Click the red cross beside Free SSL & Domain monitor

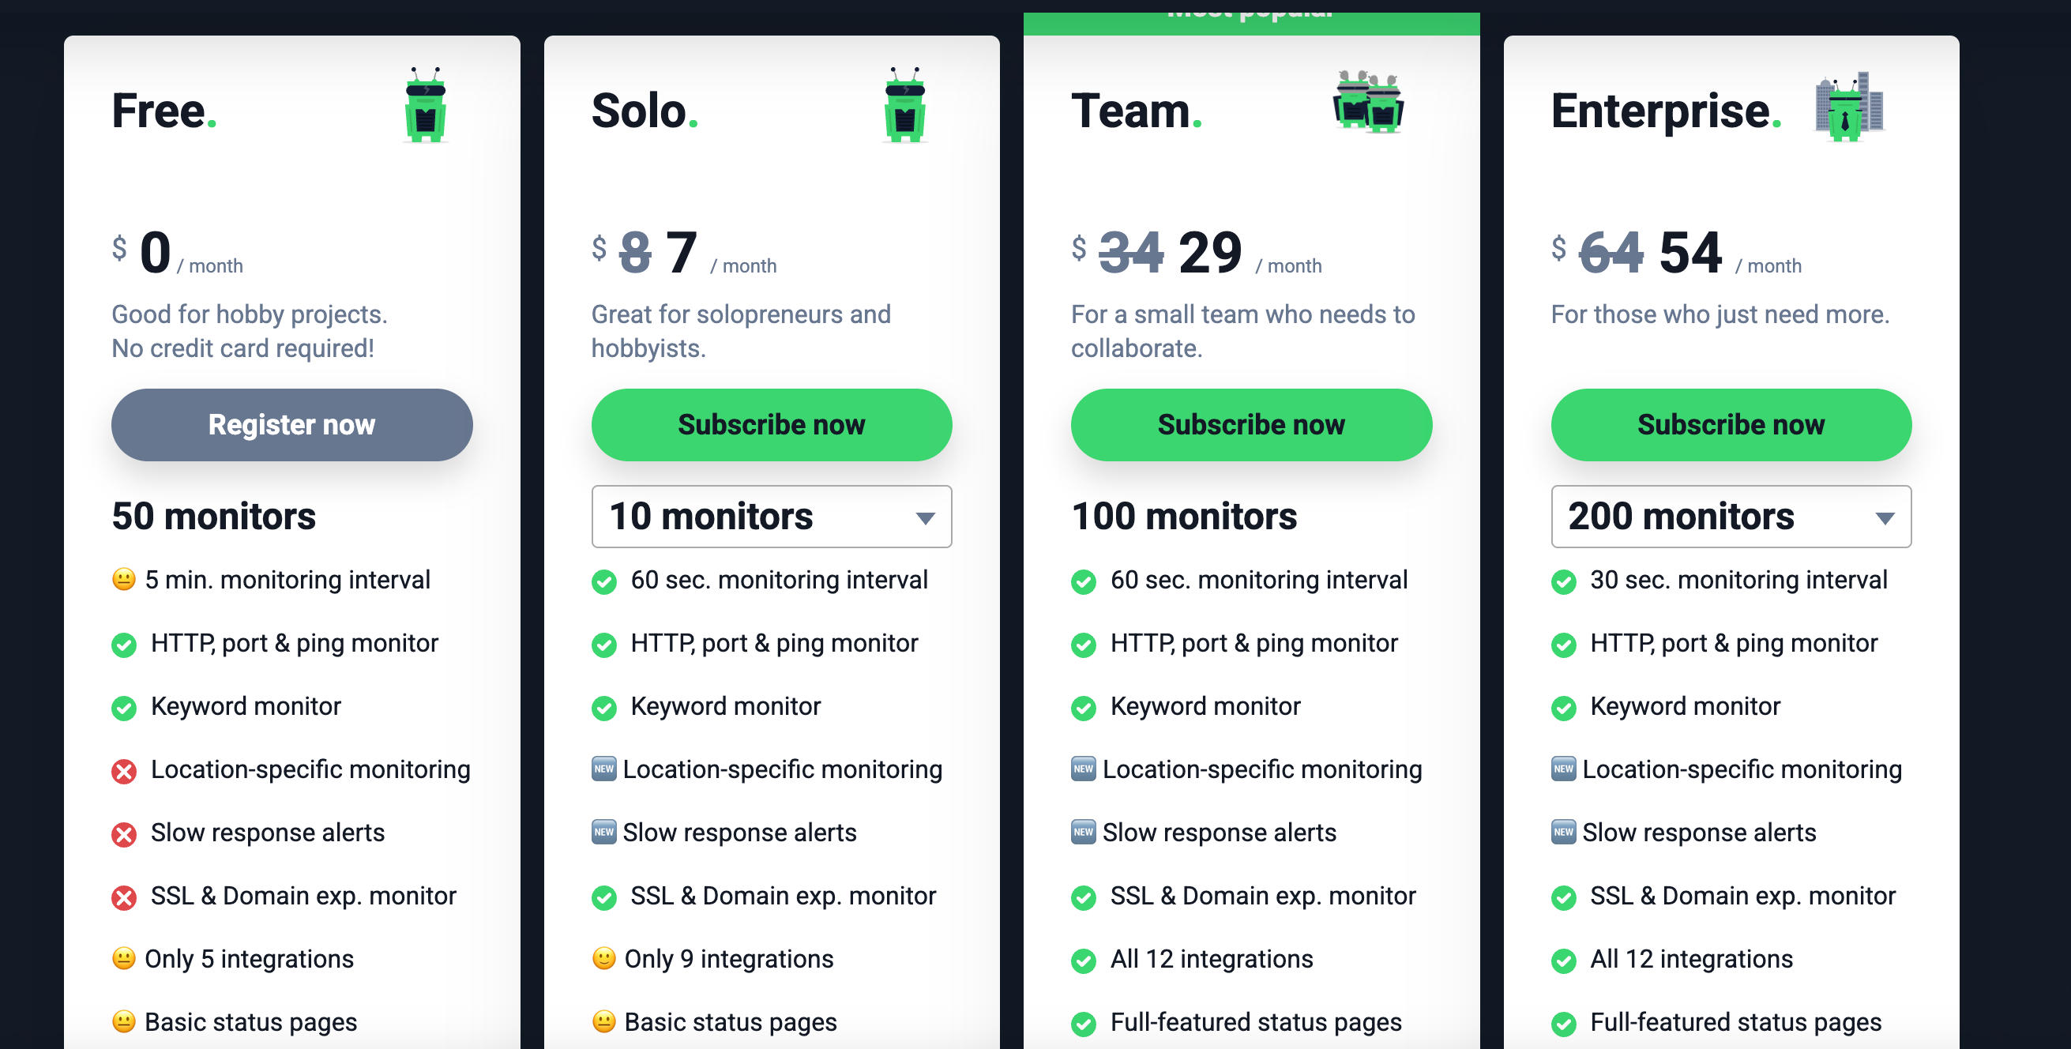(x=124, y=897)
